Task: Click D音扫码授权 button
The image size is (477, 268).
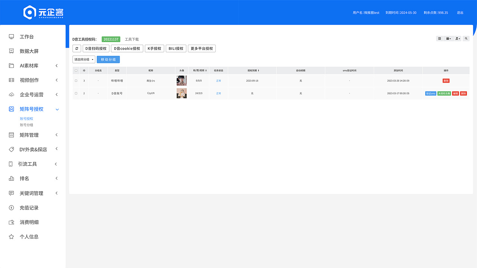Action: [x=96, y=48]
